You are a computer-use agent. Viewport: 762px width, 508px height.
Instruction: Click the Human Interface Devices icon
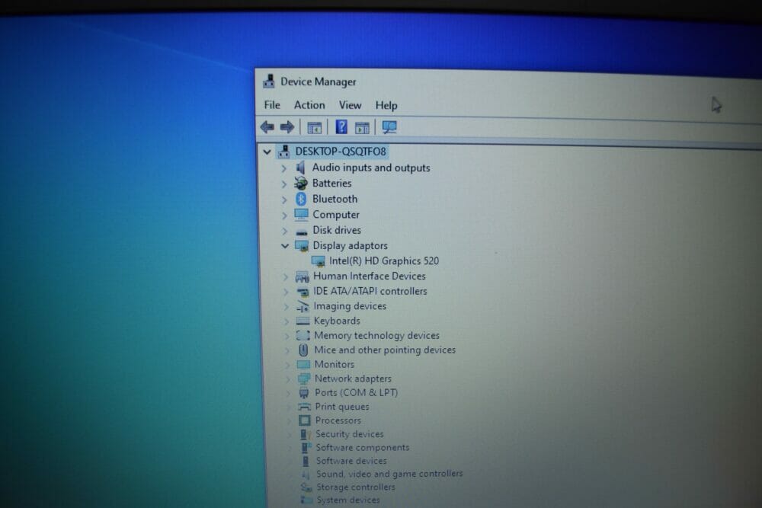click(303, 276)
